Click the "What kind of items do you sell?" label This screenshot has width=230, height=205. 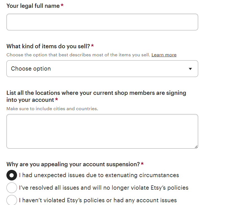tap(48, 46)
